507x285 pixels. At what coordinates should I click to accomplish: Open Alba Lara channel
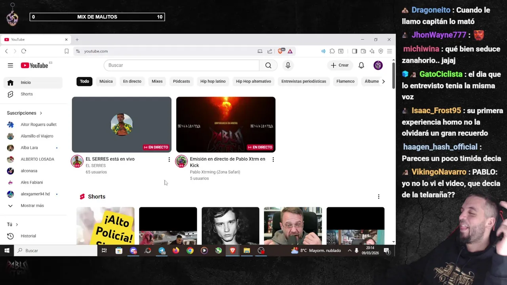pos(33,148)
